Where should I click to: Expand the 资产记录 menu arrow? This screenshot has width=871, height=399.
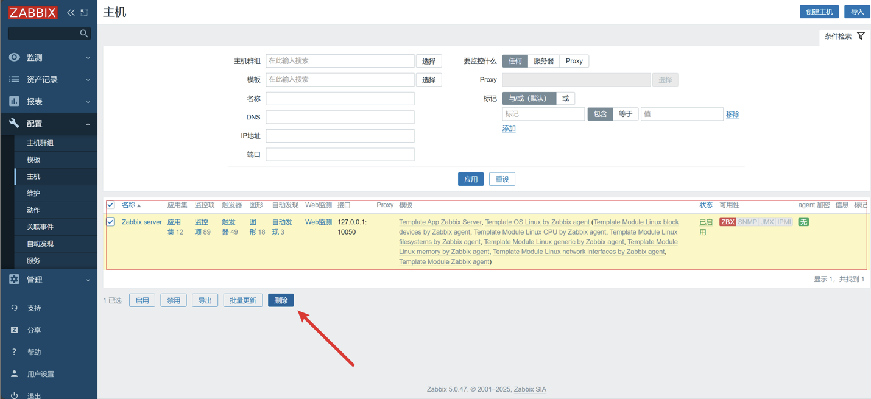pos(88,80)
